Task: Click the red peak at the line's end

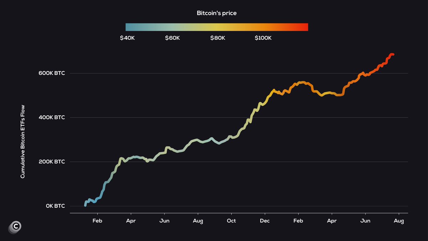Action: click(392, 54)
